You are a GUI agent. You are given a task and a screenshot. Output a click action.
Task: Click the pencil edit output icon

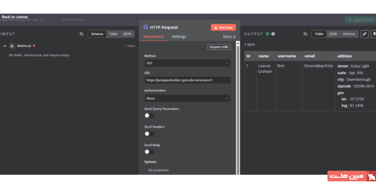pos(365,34)
